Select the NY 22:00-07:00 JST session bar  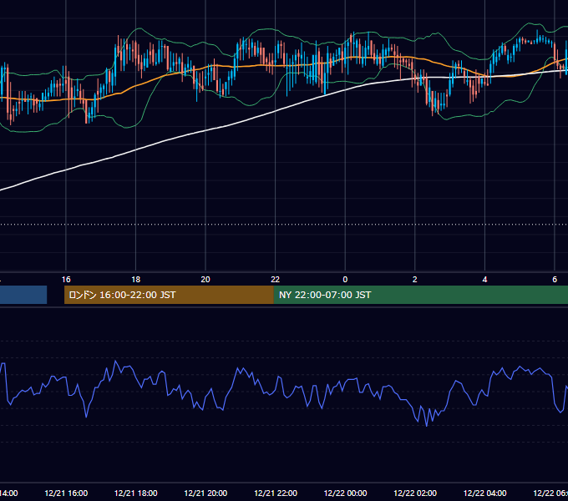421,295
